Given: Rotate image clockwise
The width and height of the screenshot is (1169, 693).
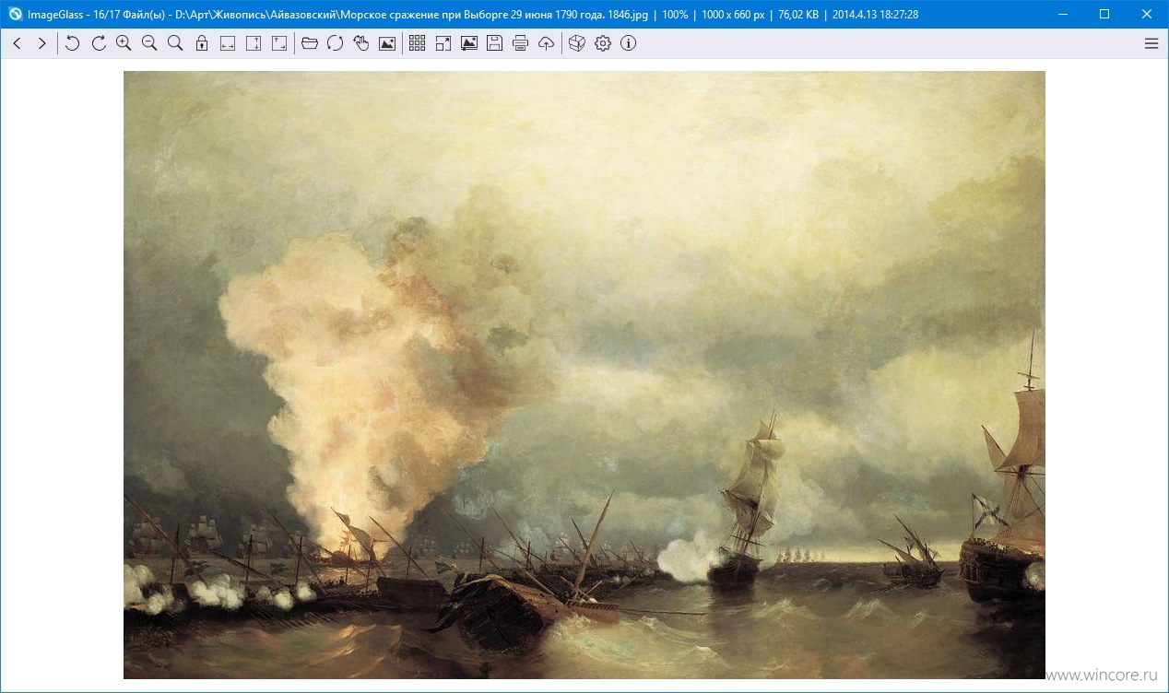Looking at the screenshot, I should pyautogui.click(x=99, y=43).
